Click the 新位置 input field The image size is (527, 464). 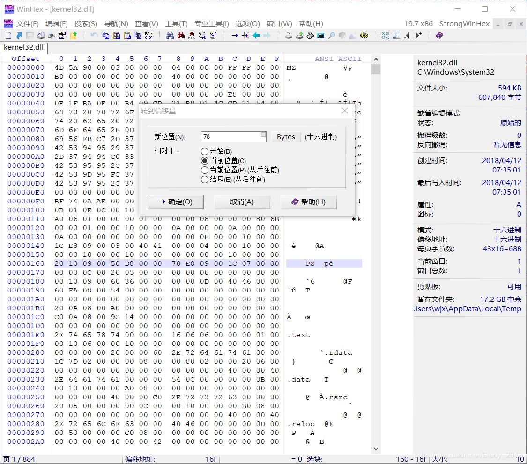point(234,137)
